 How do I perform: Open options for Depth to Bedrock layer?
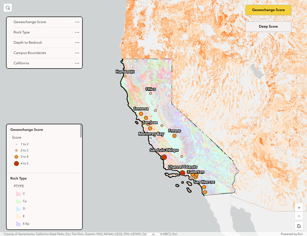[77, 43]
